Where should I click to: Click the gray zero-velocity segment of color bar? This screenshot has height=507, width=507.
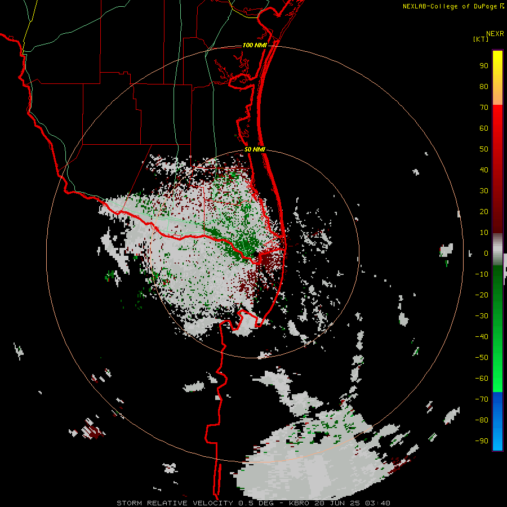coord(497,250)
